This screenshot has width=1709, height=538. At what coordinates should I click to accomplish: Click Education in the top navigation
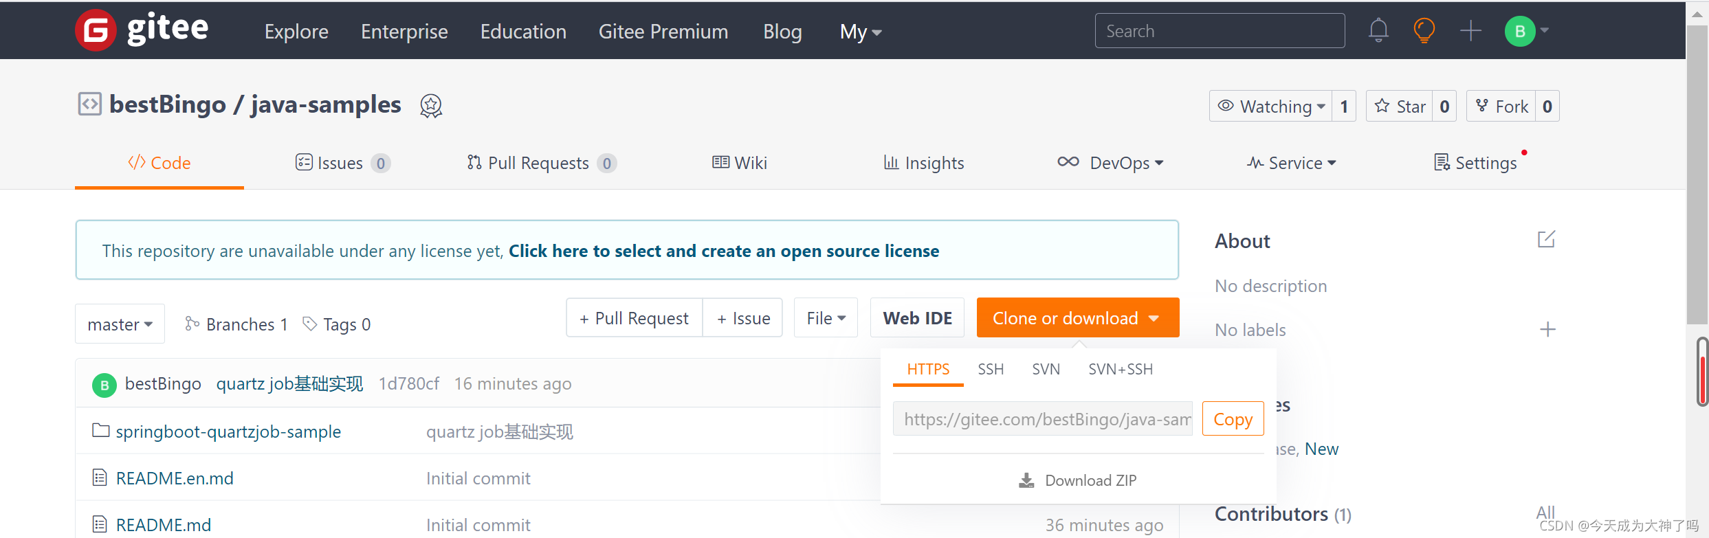tap(523, 32)
